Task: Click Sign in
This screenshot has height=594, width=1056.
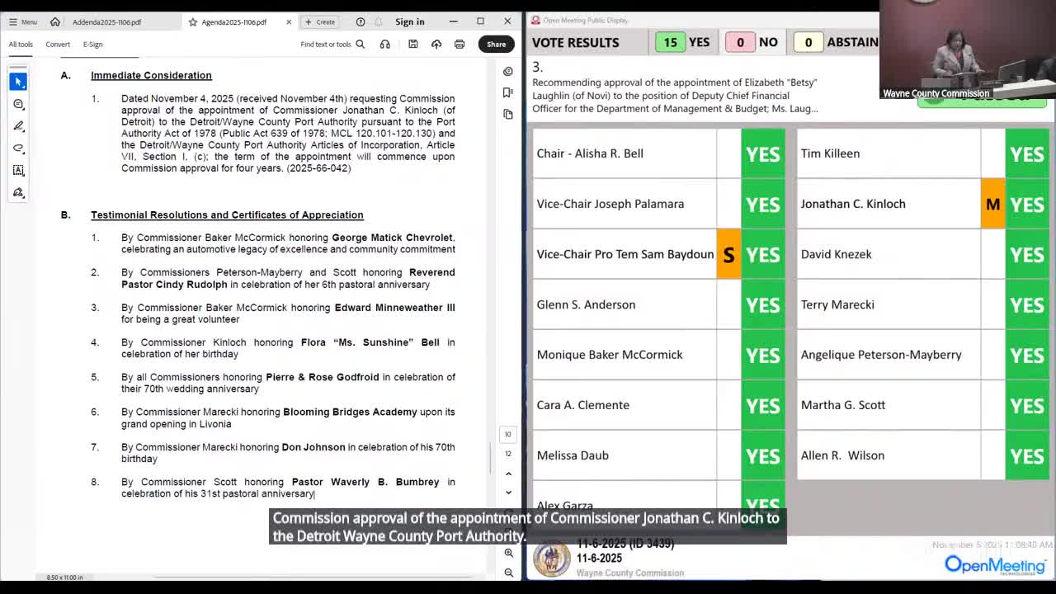Action: point(409,21)
